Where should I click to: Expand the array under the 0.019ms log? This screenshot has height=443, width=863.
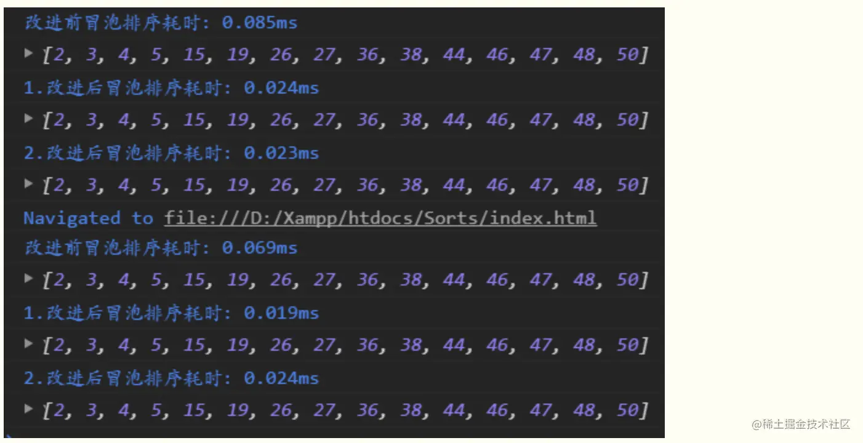pyautogui.click(x=28, y=343)
